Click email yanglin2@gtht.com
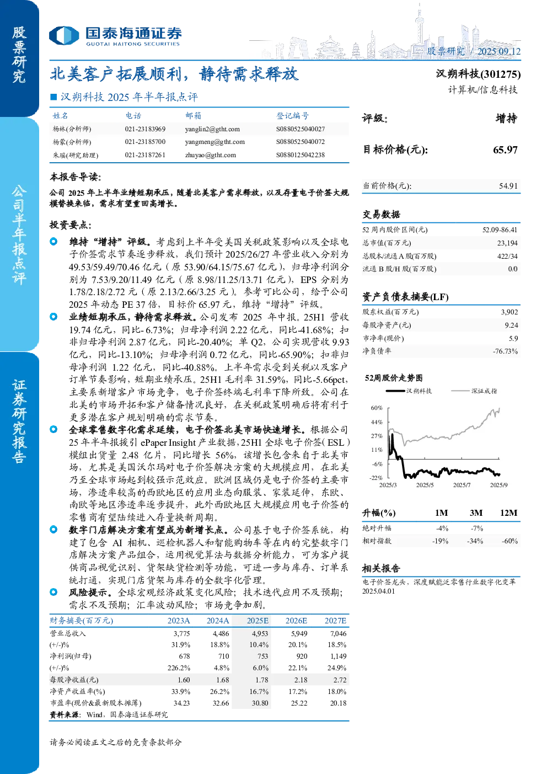This screenshot has height=774, width=547. tap(212, 129)
